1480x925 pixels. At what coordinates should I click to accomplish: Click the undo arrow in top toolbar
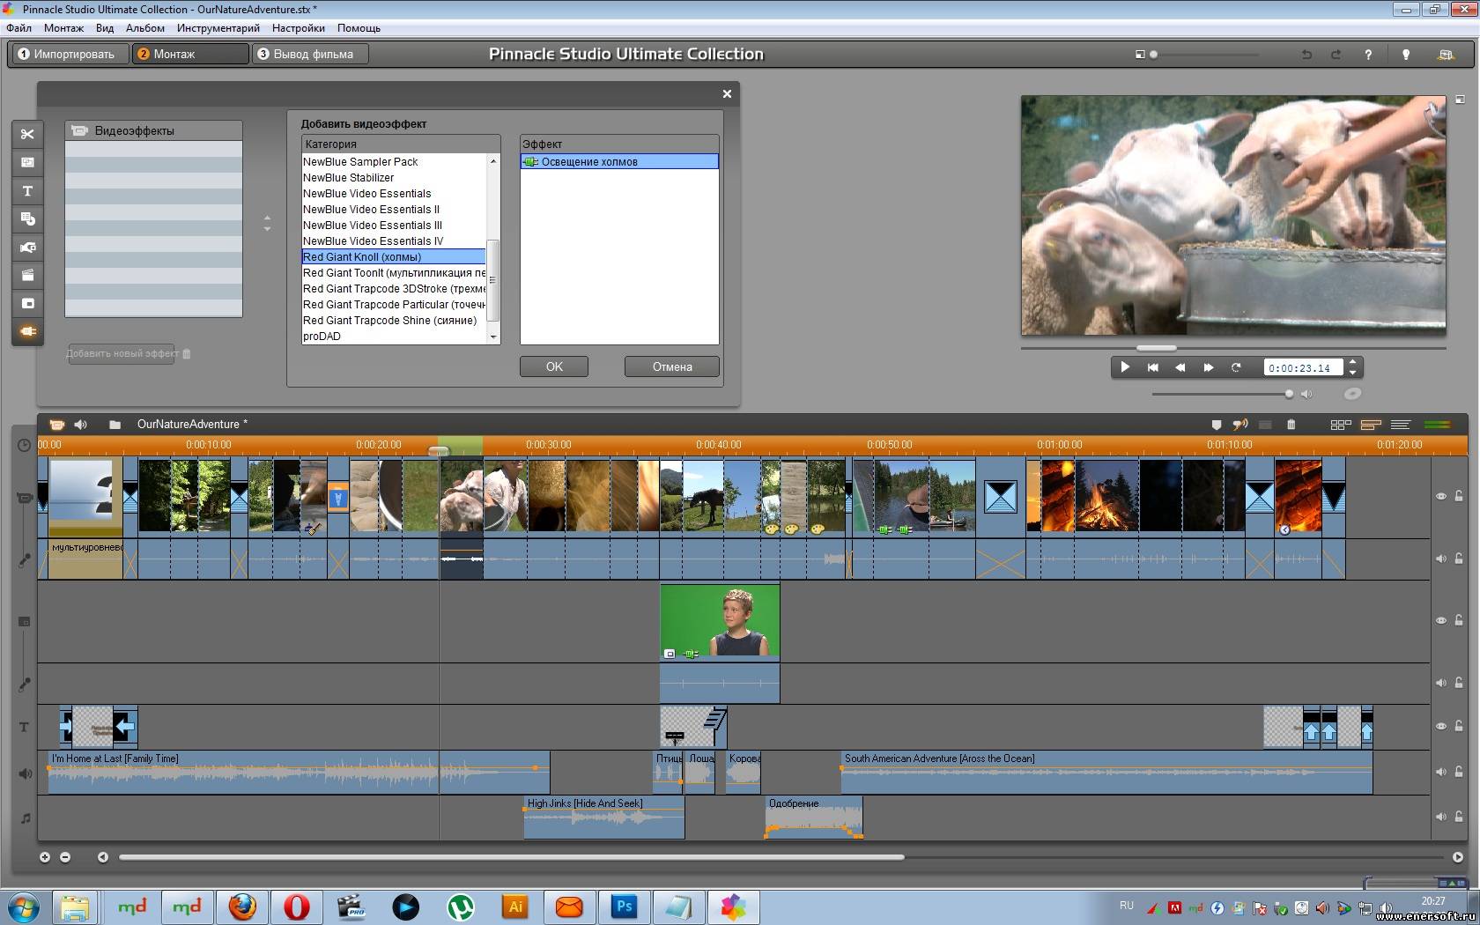[1306, 55]
